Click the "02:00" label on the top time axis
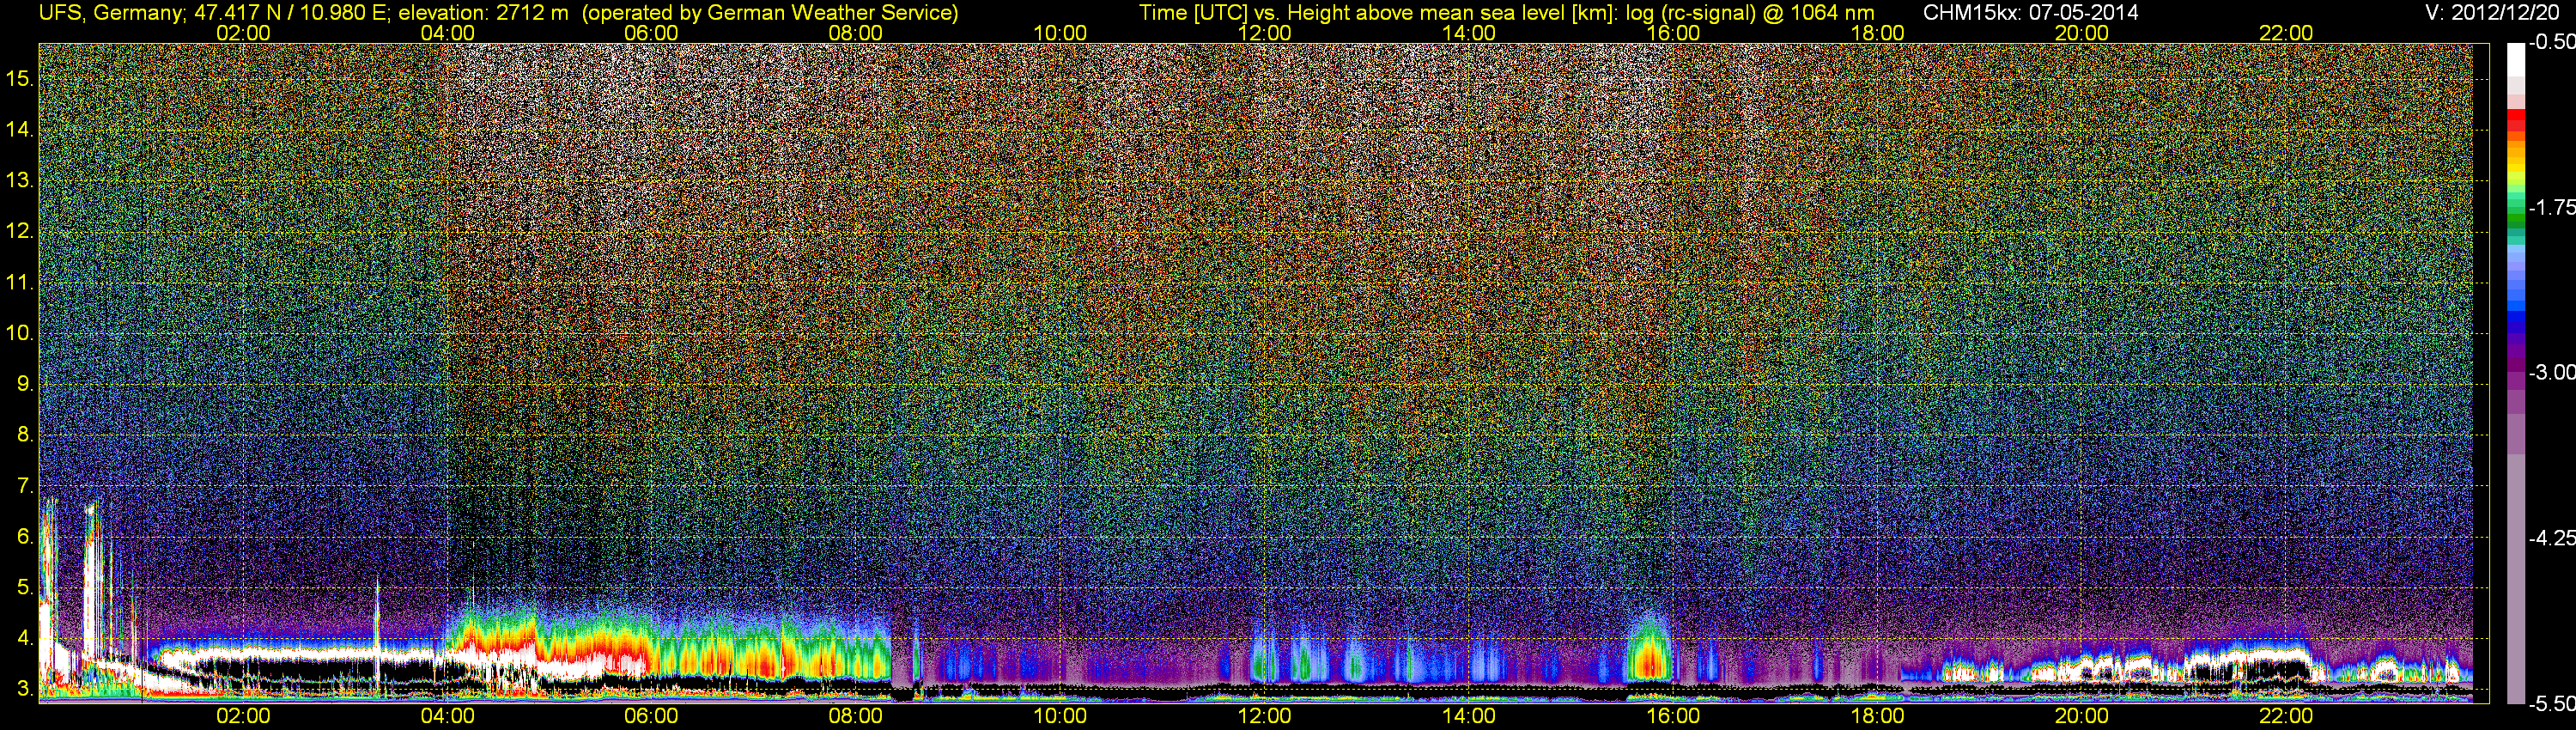Viewport: 2576px width, 730px height. coord(243,33)
